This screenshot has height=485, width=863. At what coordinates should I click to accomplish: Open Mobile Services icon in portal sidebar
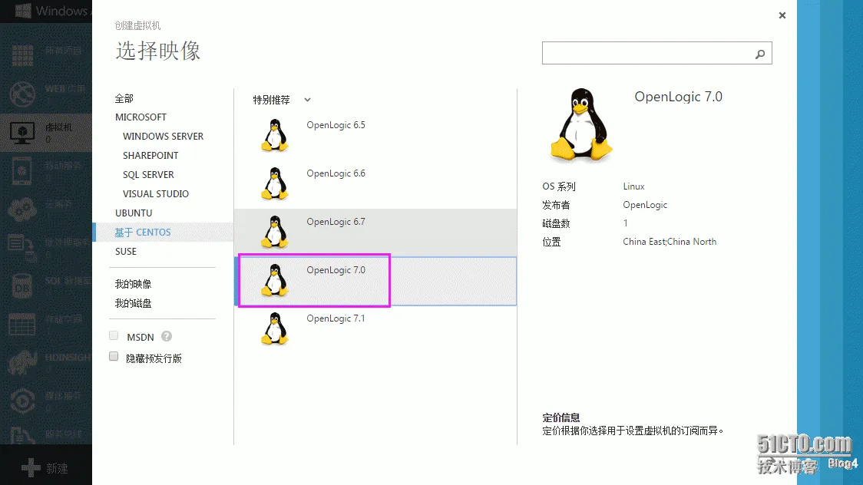22,171
